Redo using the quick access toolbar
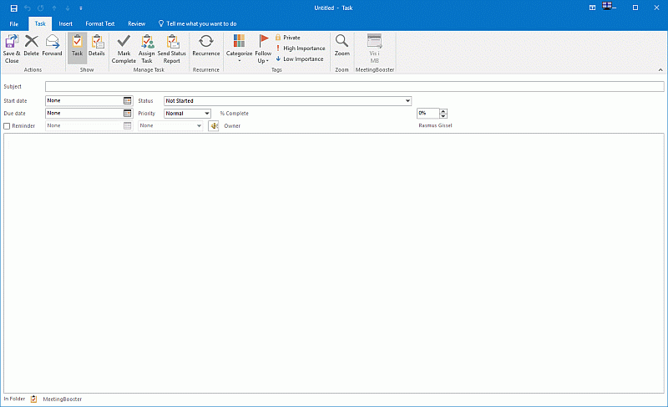The width and height of the screenshot is (668, 407). [x=41, y=8]
